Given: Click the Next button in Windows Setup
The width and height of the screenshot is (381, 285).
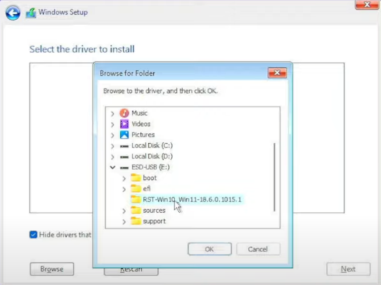Looking at the screenshot, I should pos(348,269).
